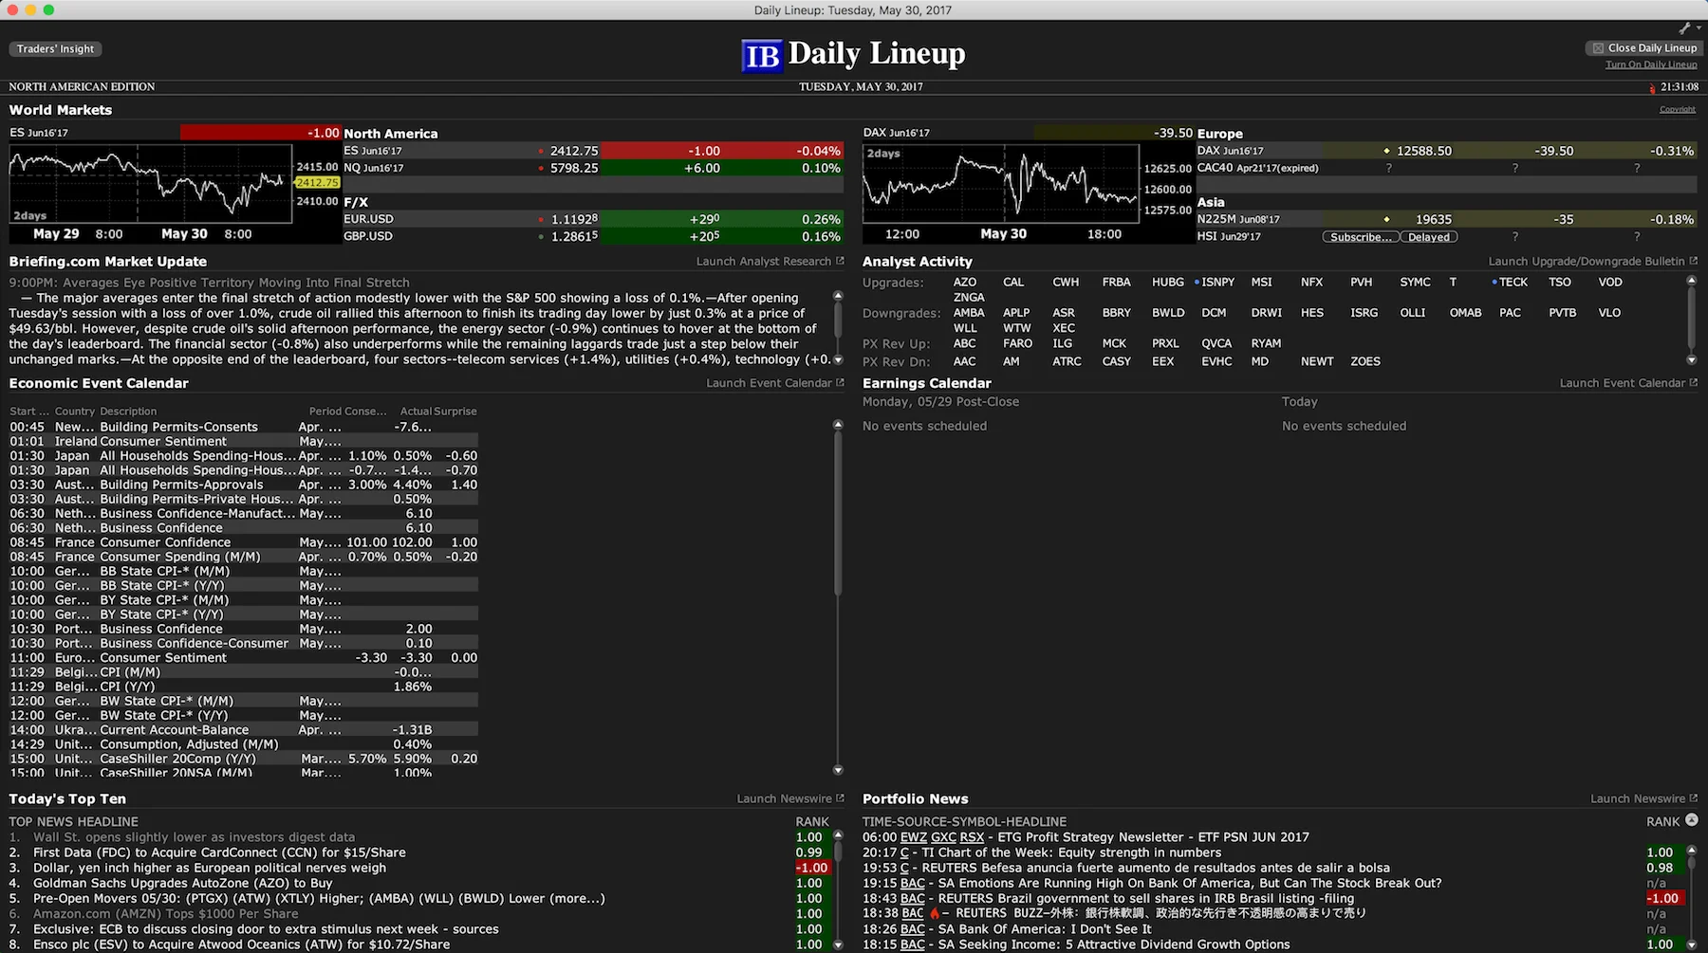
Task: Click the Delayed button for HSI
Action: [x=1429, y=237]
